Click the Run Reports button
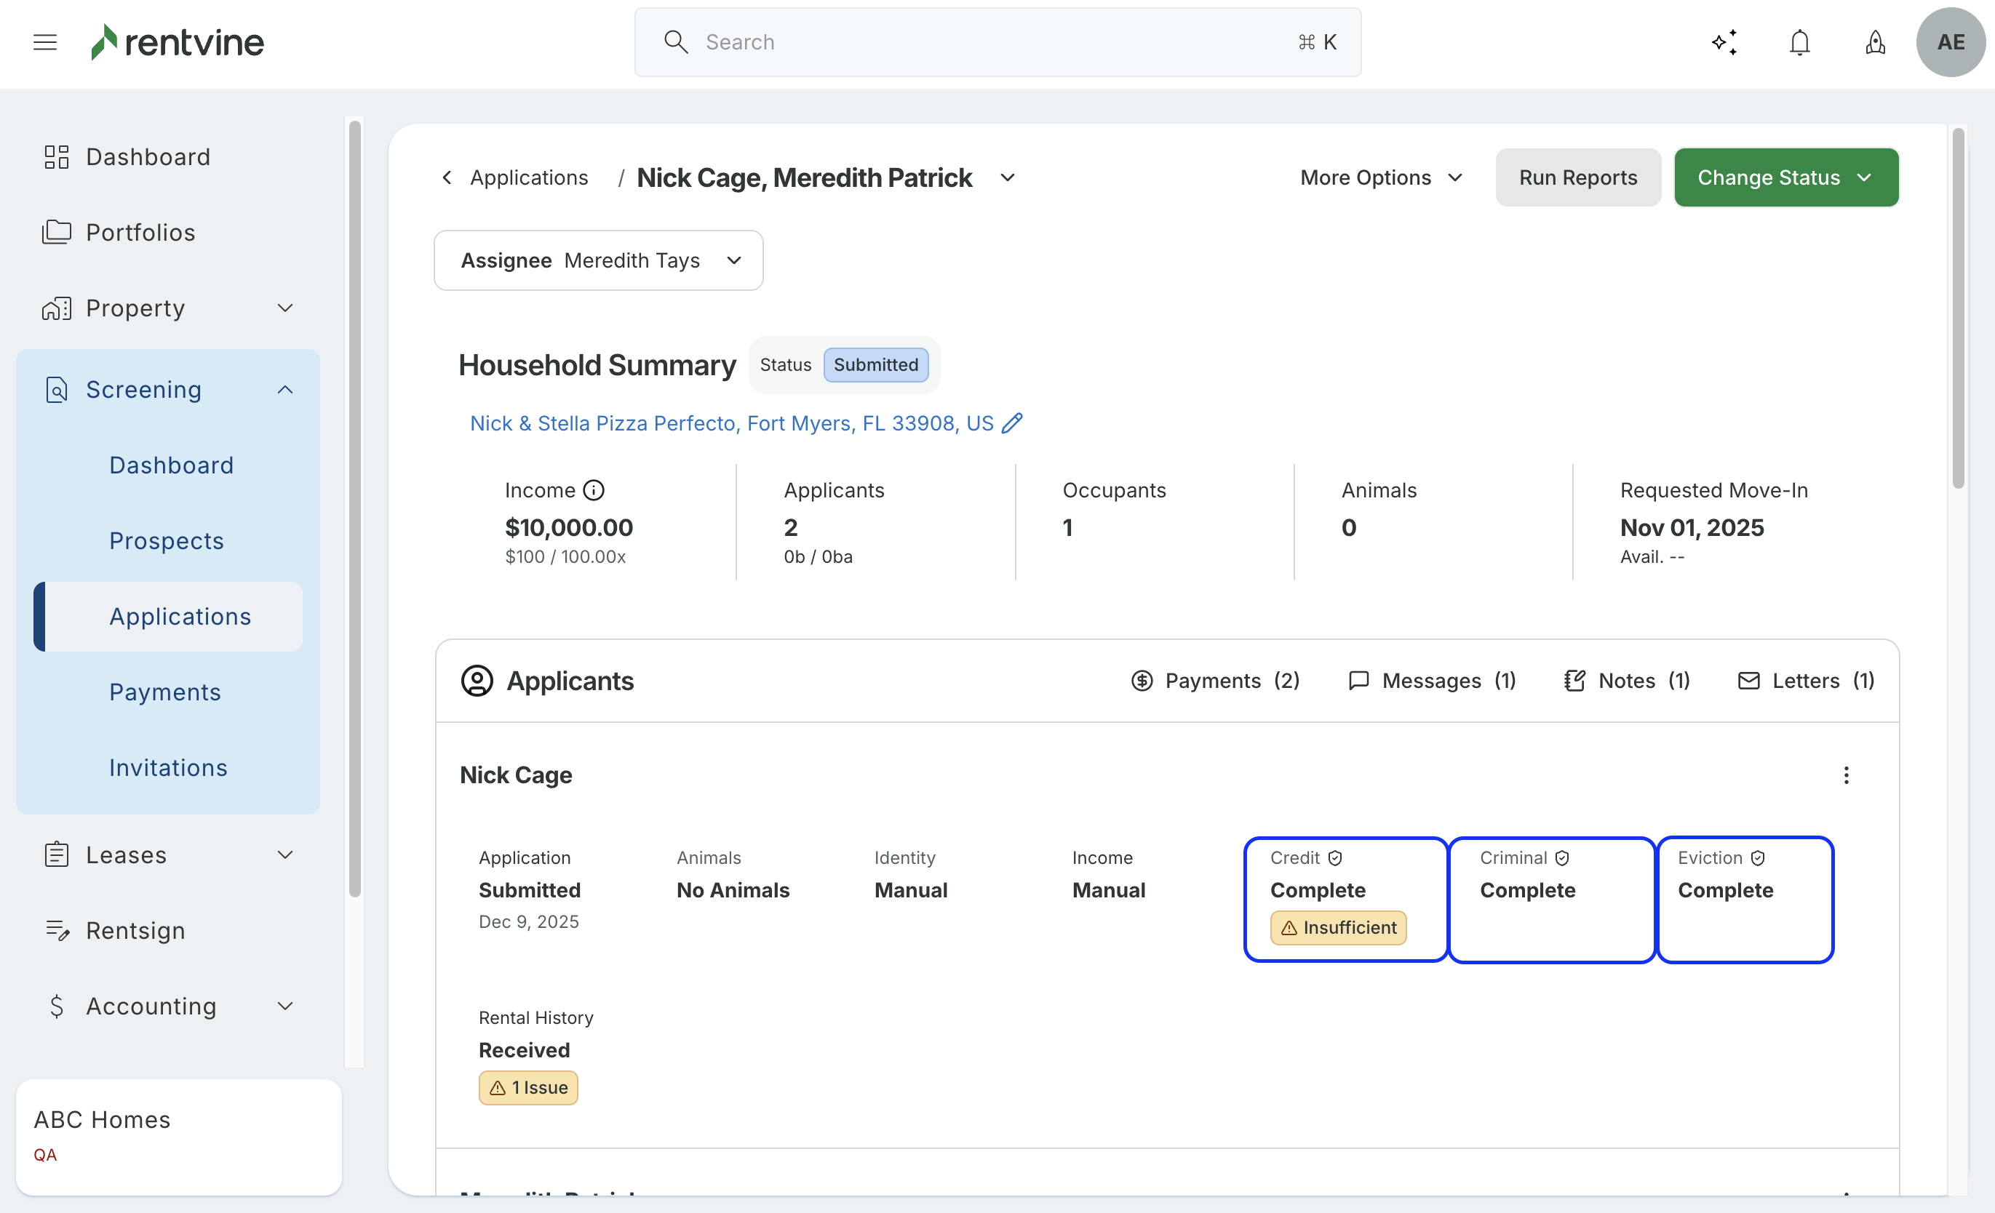The width and height of the screenshot is (1995, 1213). pyautogui.click(x=1577, y=177)
